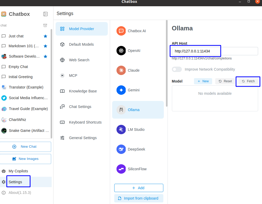This screenshot has height=204, width=262.
Task: Add a New model
Action: [x=203, y=81]
